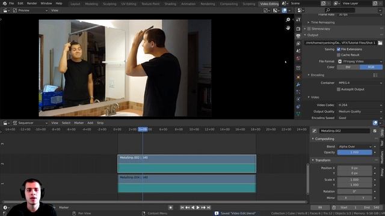Open the Container MPEG-4 dropdown
The width and height of the screenshot is (385, 216).
coord(360,83)
